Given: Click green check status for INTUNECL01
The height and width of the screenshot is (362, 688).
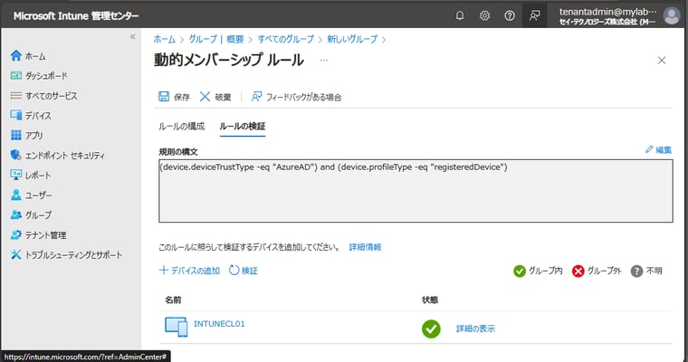Looking at the screenshot, I should tap(431, 329).
